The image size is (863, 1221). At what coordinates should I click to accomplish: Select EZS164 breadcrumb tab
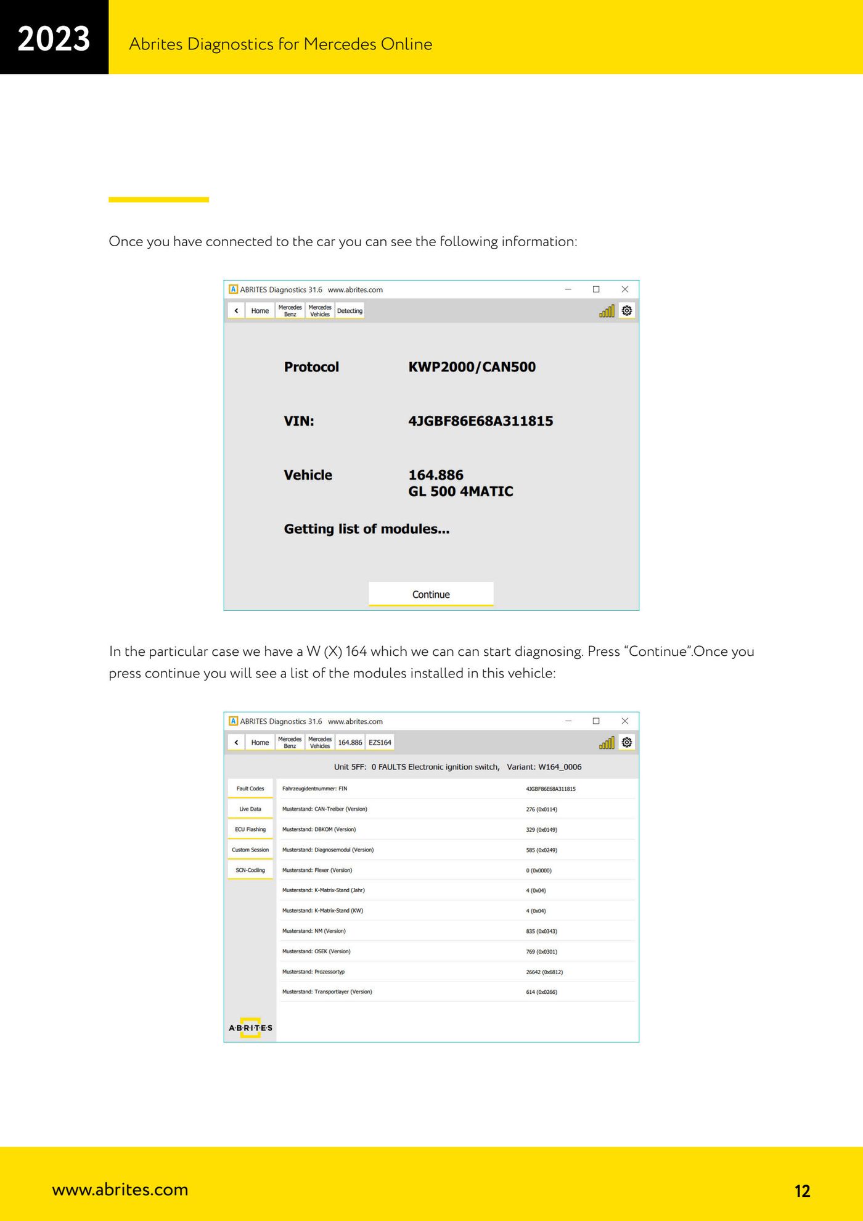tap(380, 742)
